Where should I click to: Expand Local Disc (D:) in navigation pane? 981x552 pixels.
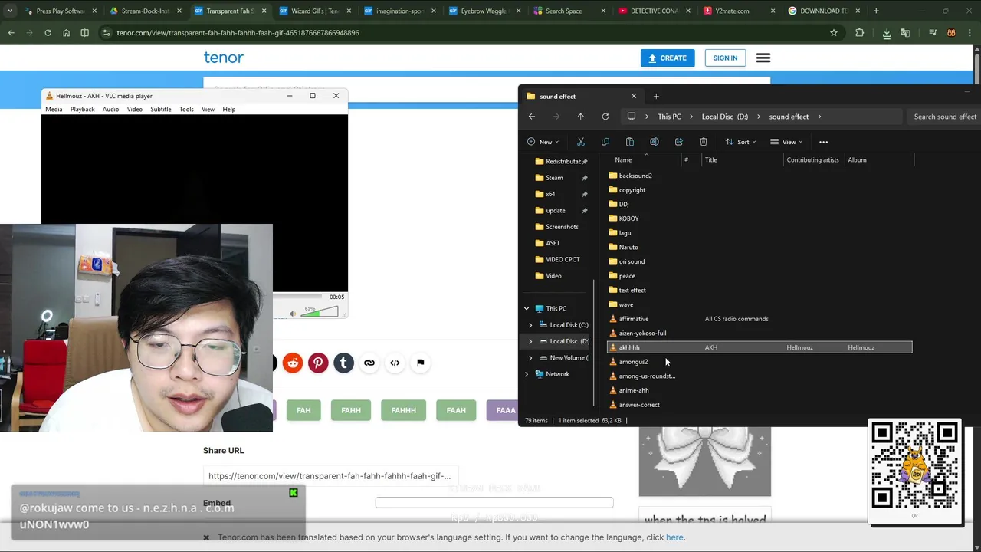(x=530, y=341)
